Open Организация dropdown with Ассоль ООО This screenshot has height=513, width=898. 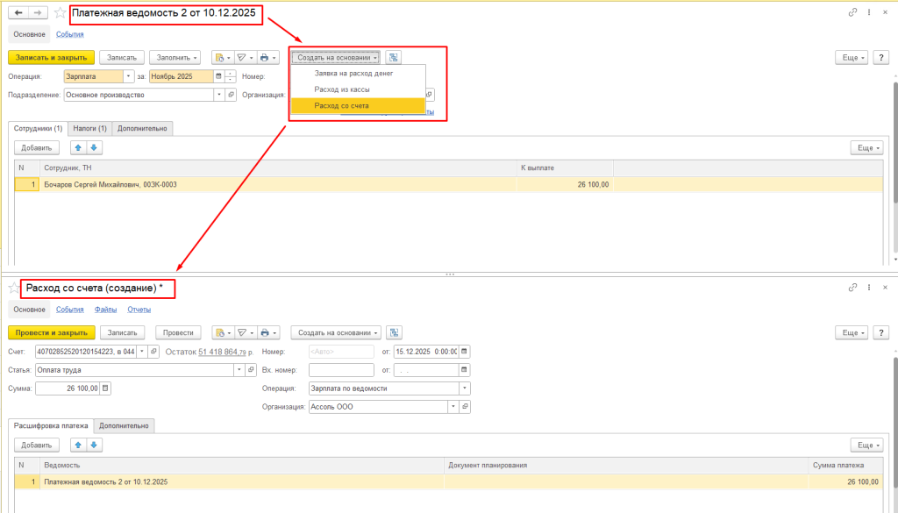(453, 407)
